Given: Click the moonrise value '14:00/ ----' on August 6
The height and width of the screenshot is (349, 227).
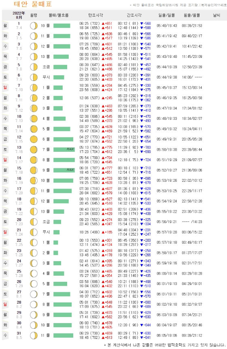Looking at the screenshot, I should pos(192,77).
